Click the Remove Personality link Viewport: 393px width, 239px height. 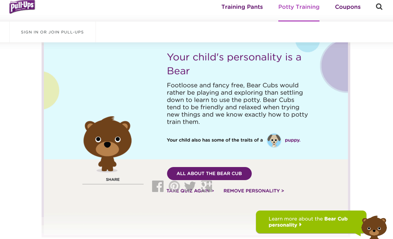tap(254, 191)
